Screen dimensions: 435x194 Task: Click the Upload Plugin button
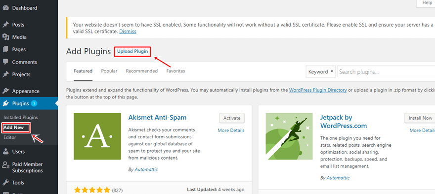(x=132, y=51)
